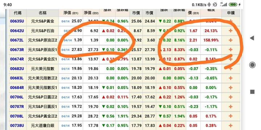261x130 pixels.
Task: Select the 158.99% premium value
Action: tap(211, 40)
